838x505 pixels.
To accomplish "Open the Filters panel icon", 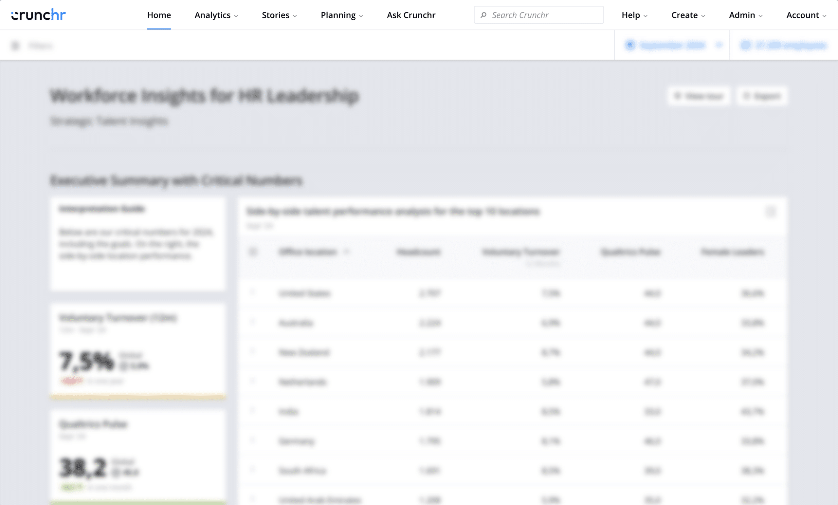I will [15, 45].
